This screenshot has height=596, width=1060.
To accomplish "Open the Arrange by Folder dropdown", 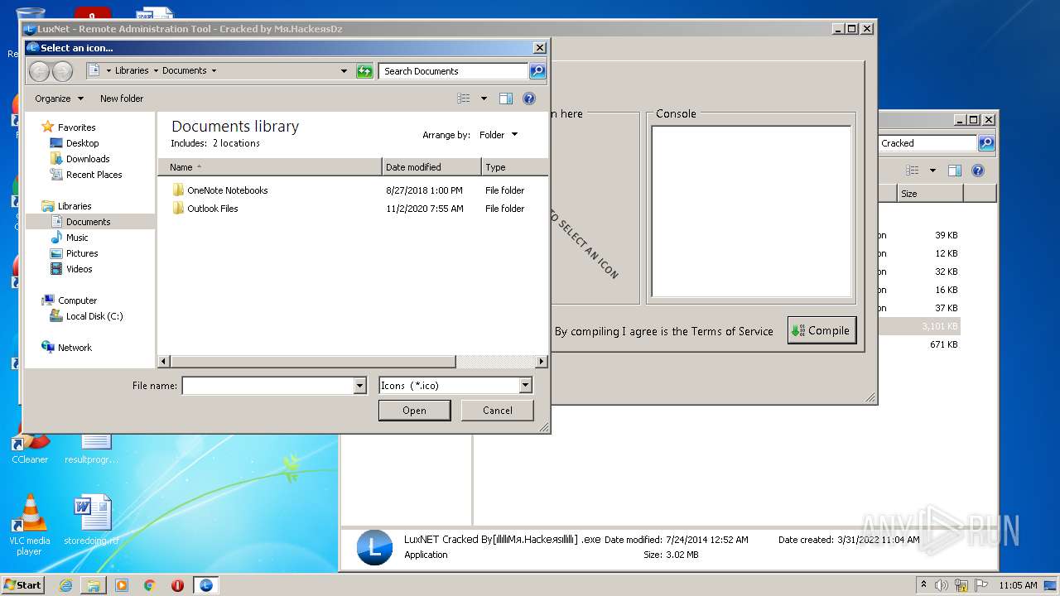I will [499, 135].
